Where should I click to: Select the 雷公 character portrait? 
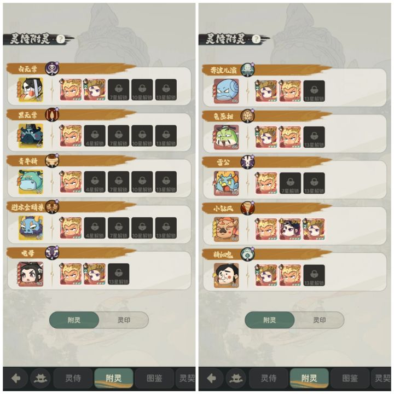(226, 183)
